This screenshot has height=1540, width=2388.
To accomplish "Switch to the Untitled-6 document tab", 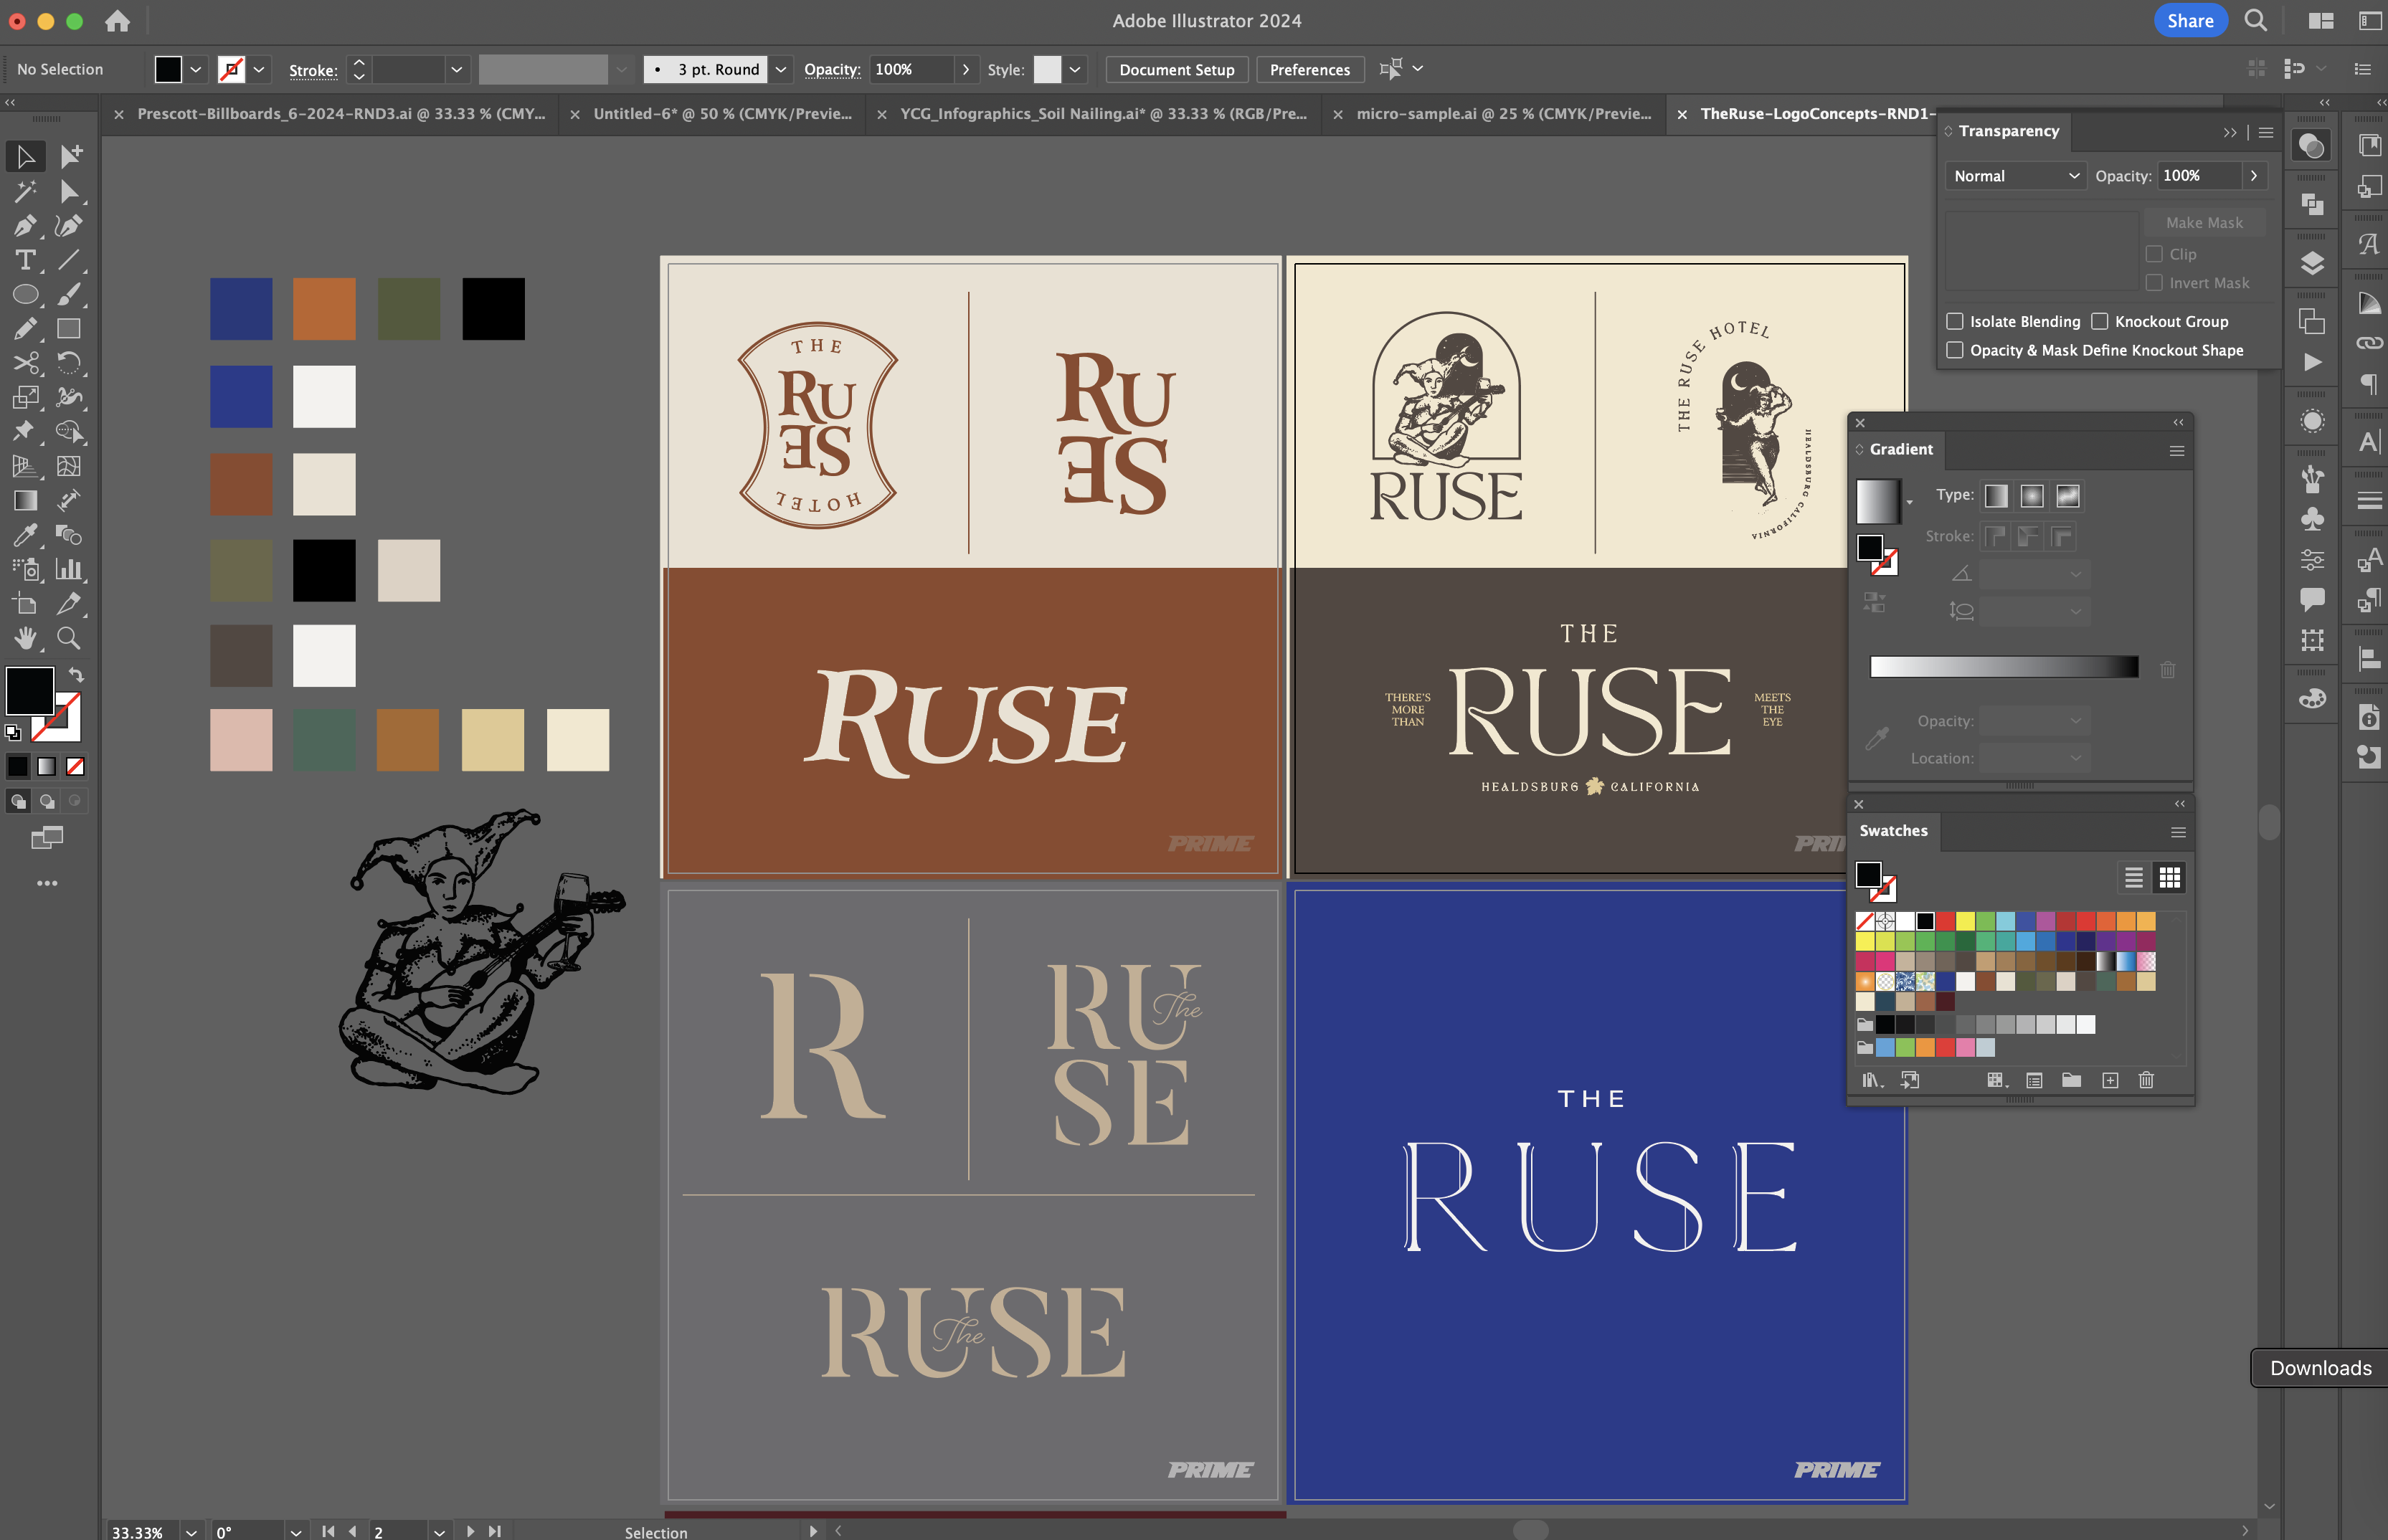I will click(x=722, y=114).
